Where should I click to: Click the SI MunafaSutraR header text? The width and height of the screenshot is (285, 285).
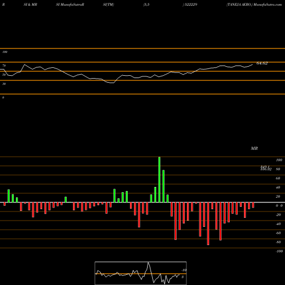pos(70,5)
